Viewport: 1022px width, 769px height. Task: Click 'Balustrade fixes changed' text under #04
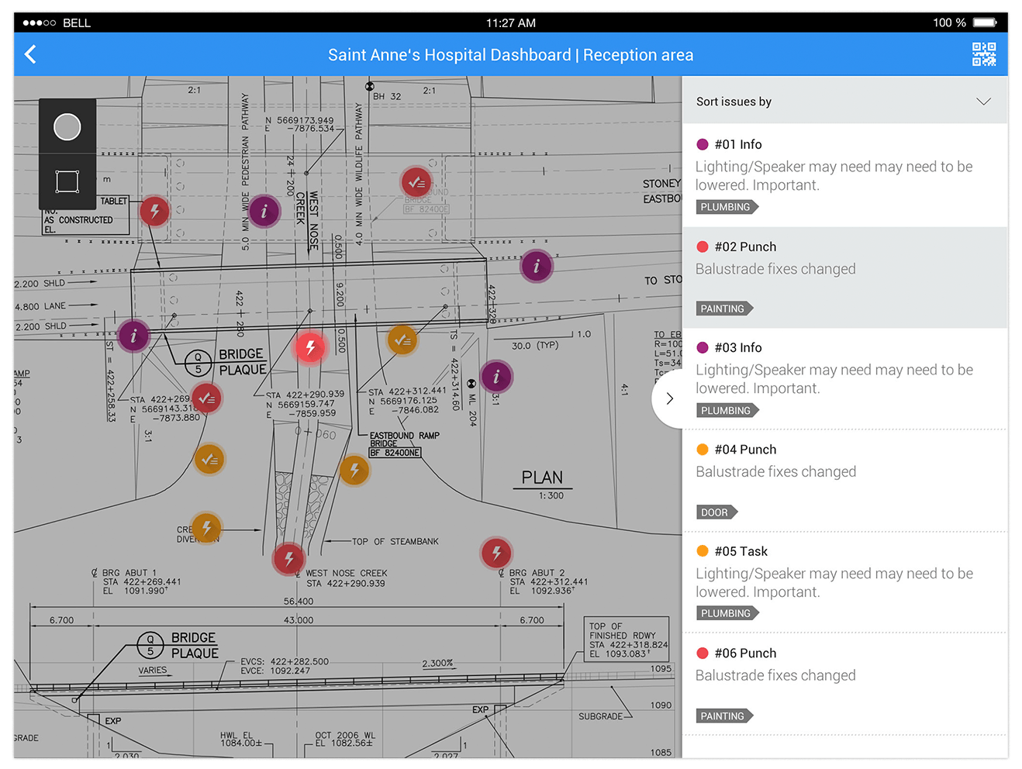click(776, 472)
